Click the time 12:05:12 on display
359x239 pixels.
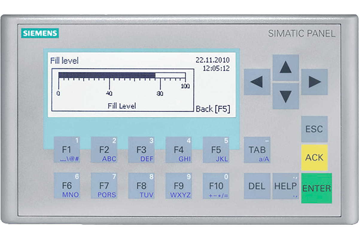pyautogui.click(x=216, y=68)
